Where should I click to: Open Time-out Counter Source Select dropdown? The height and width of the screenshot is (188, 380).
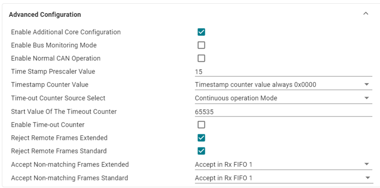283,98
